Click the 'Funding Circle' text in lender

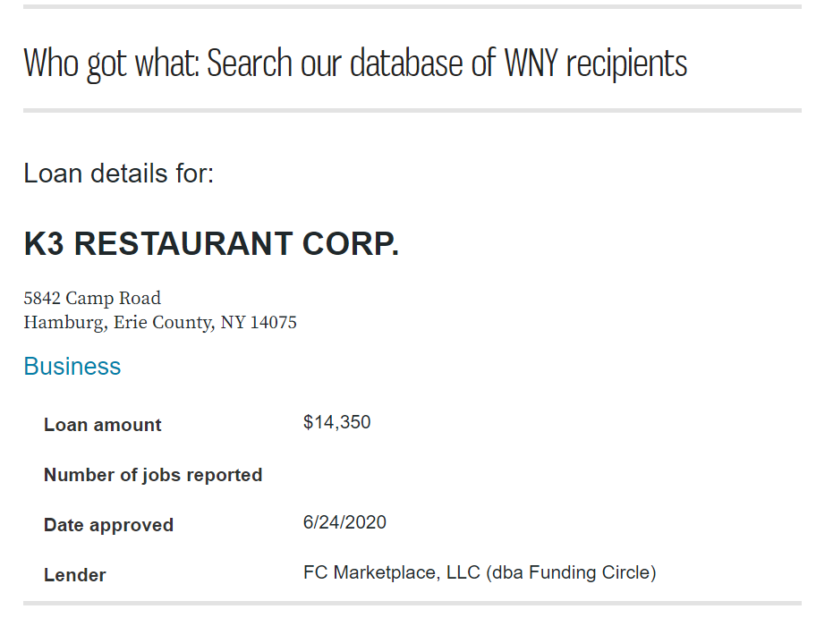(x=590, y=572)
